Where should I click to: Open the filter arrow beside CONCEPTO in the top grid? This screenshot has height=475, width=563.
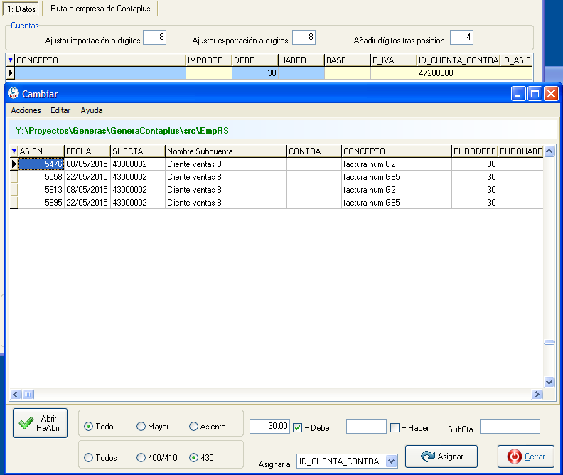pos(11,60)
